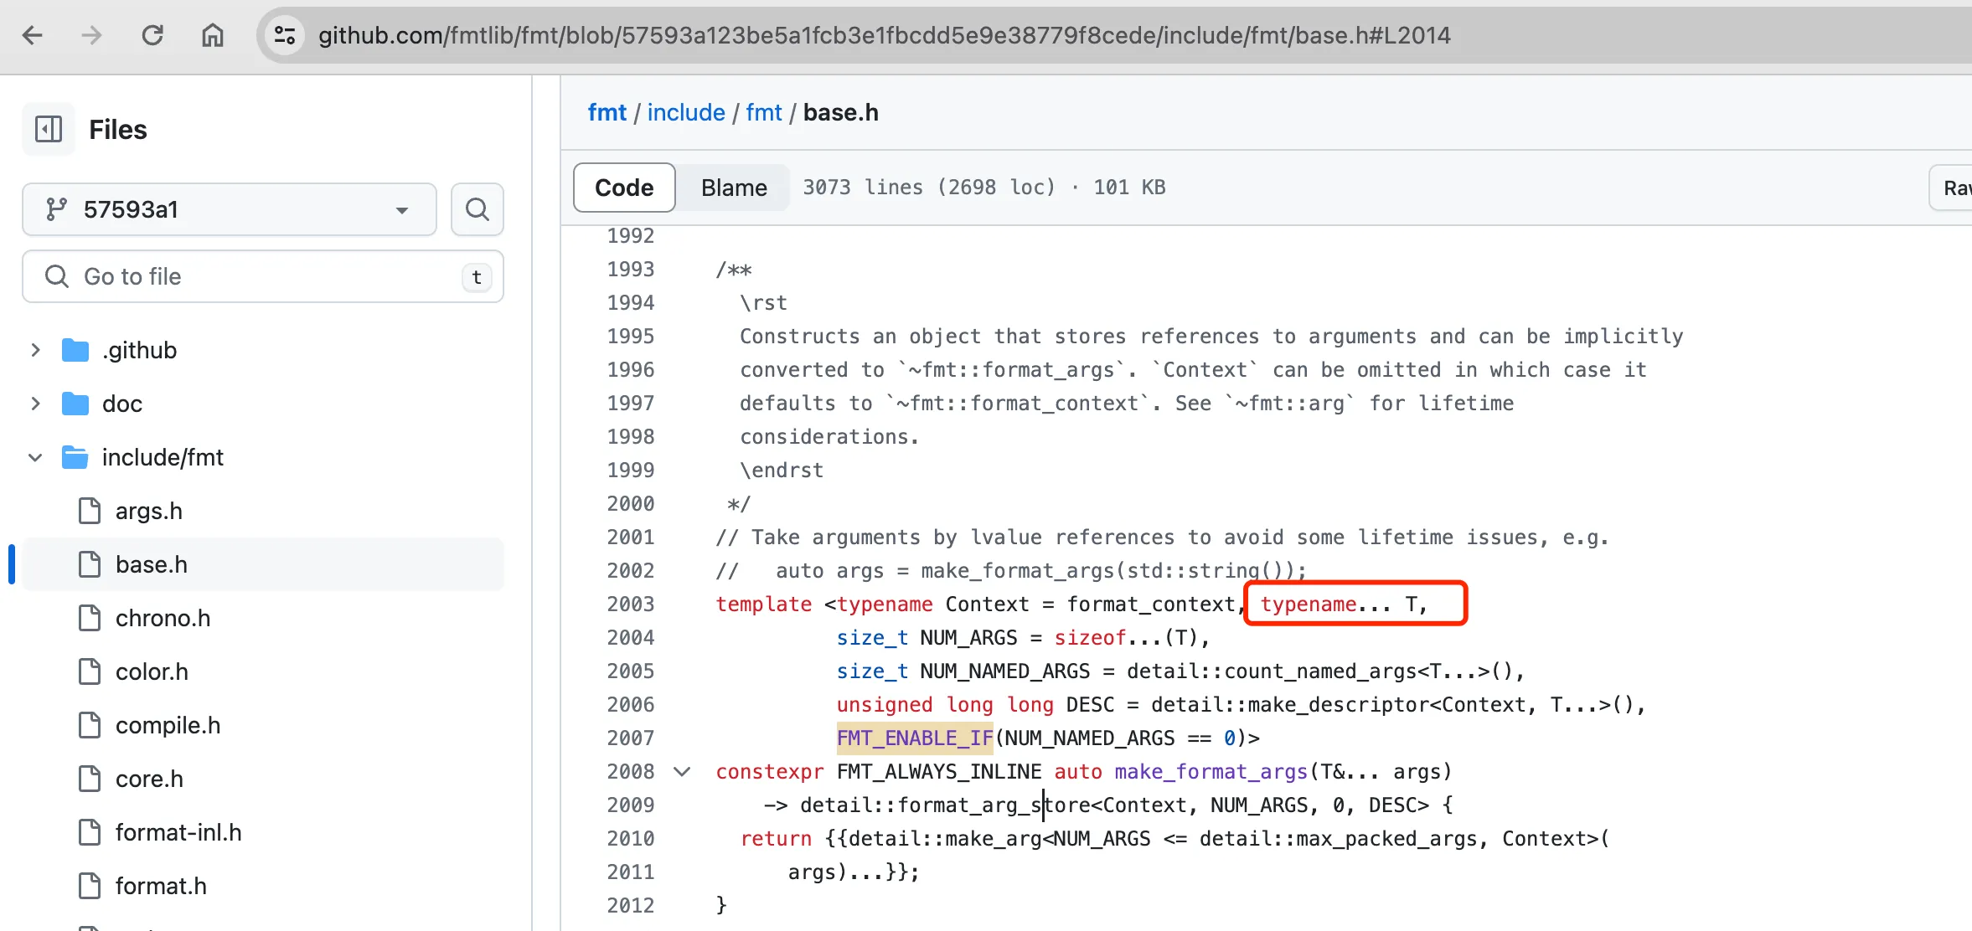The width and height of the screenshot is (1972, 931).
Task: Click the browser back arrow
Action: [x=33, y=35]
